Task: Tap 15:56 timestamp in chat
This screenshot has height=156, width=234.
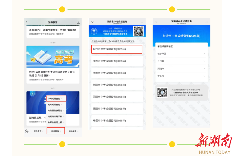Action: point(53,43)
